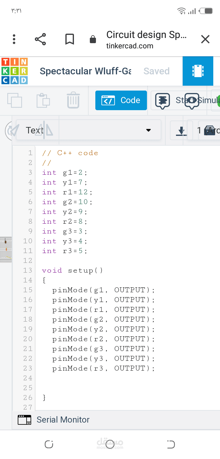Open the Tinkercad logo home link

click(x=15, y=71)
